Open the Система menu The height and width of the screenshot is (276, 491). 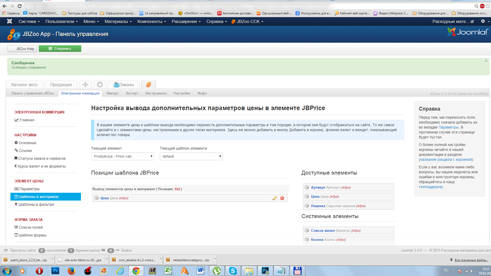click(29, 21)
